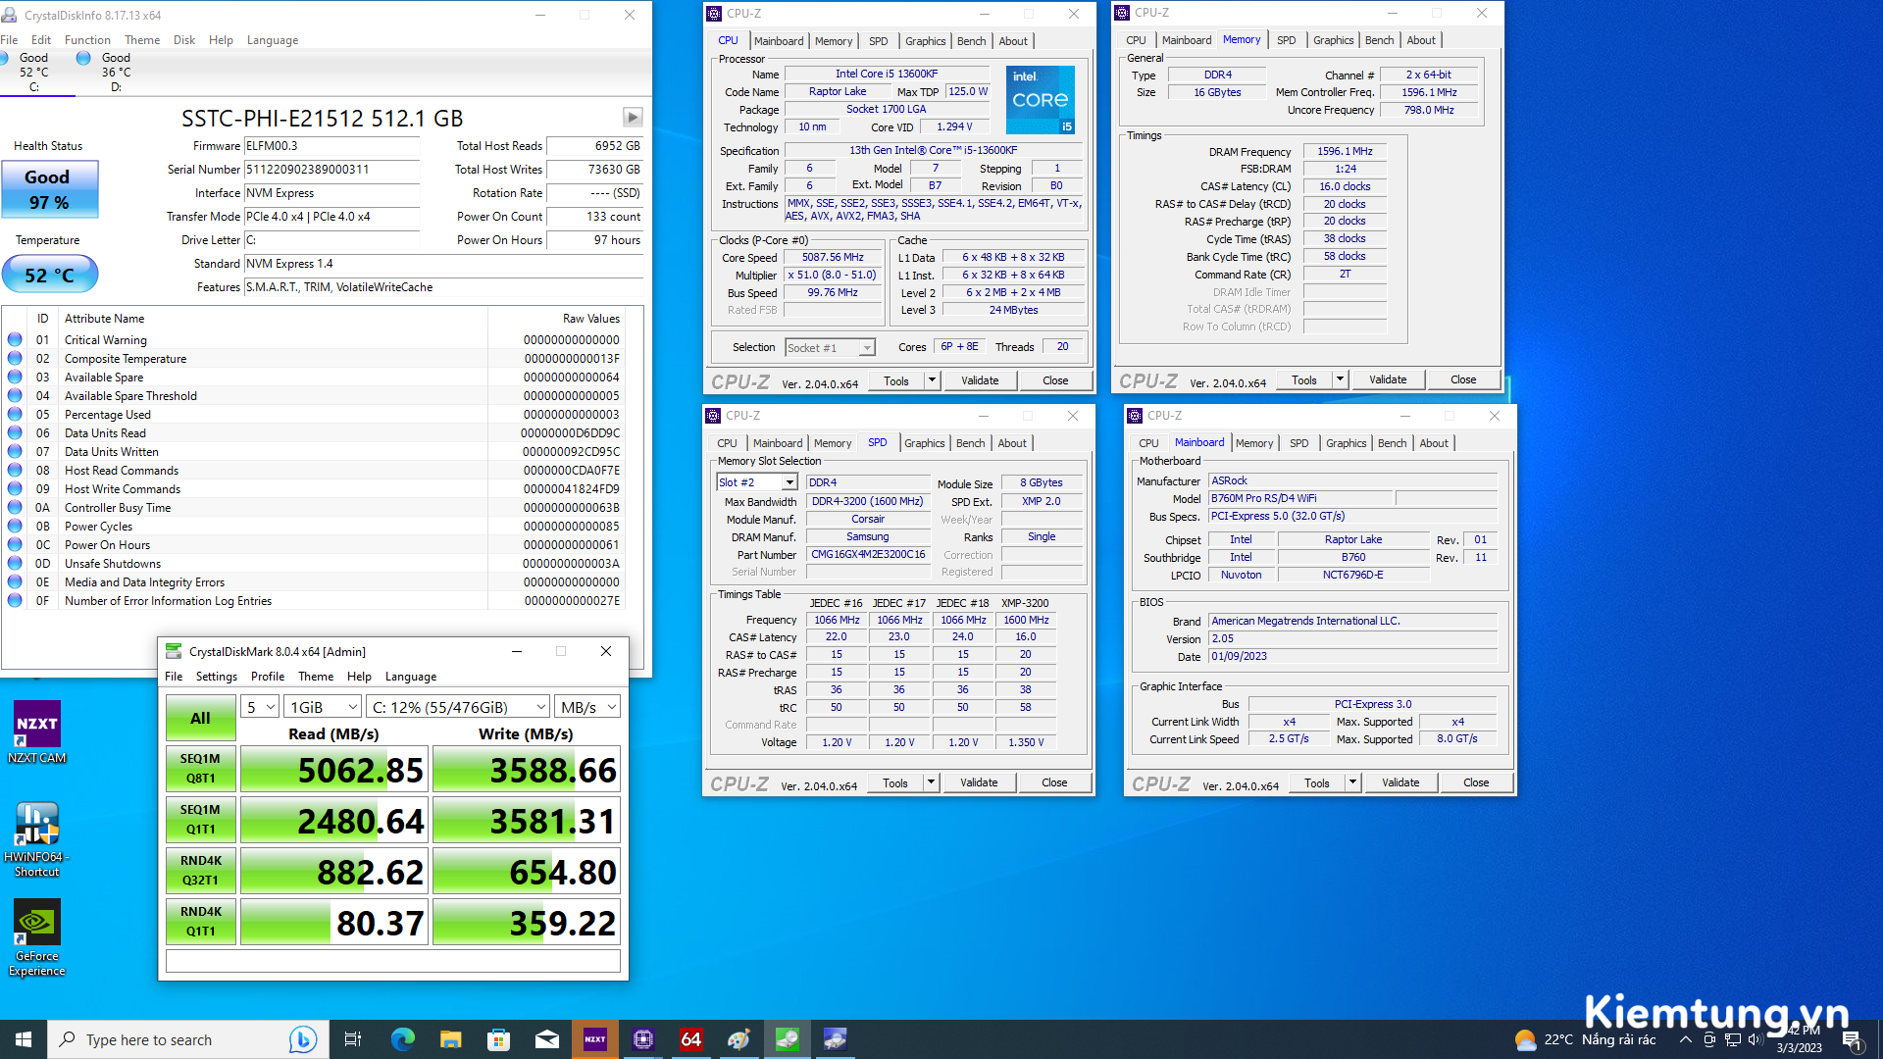Click Close button in CPU-Z Motherboard window
Image resolution: width=1883 pixels, height=1059 pixels.
(1476, 782)
